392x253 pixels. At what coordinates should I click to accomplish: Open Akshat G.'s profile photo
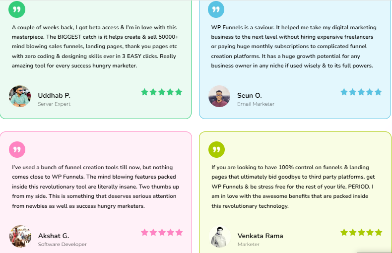click(x=20, y=237)
